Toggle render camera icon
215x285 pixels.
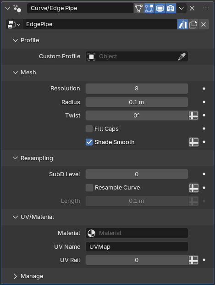pos(171,8)
